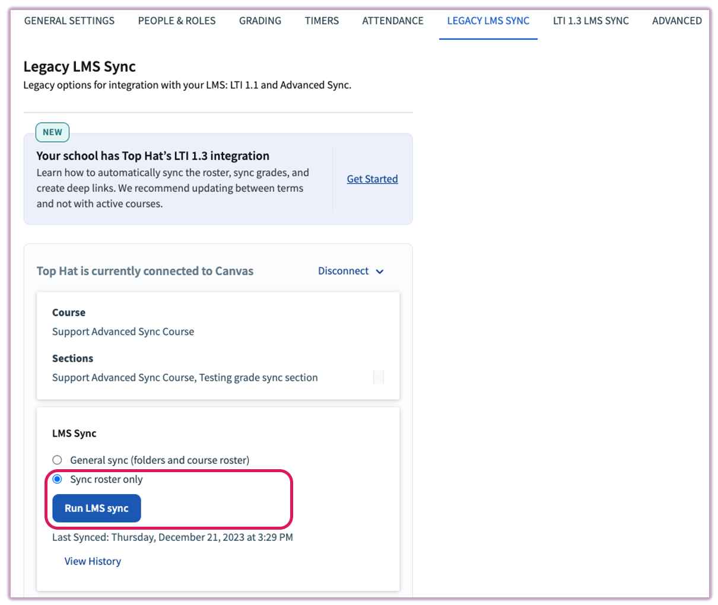The width and height of the screenshot is (718, 605).
Task: Switch to the People & Roles tab
Action: click(177, 21)
